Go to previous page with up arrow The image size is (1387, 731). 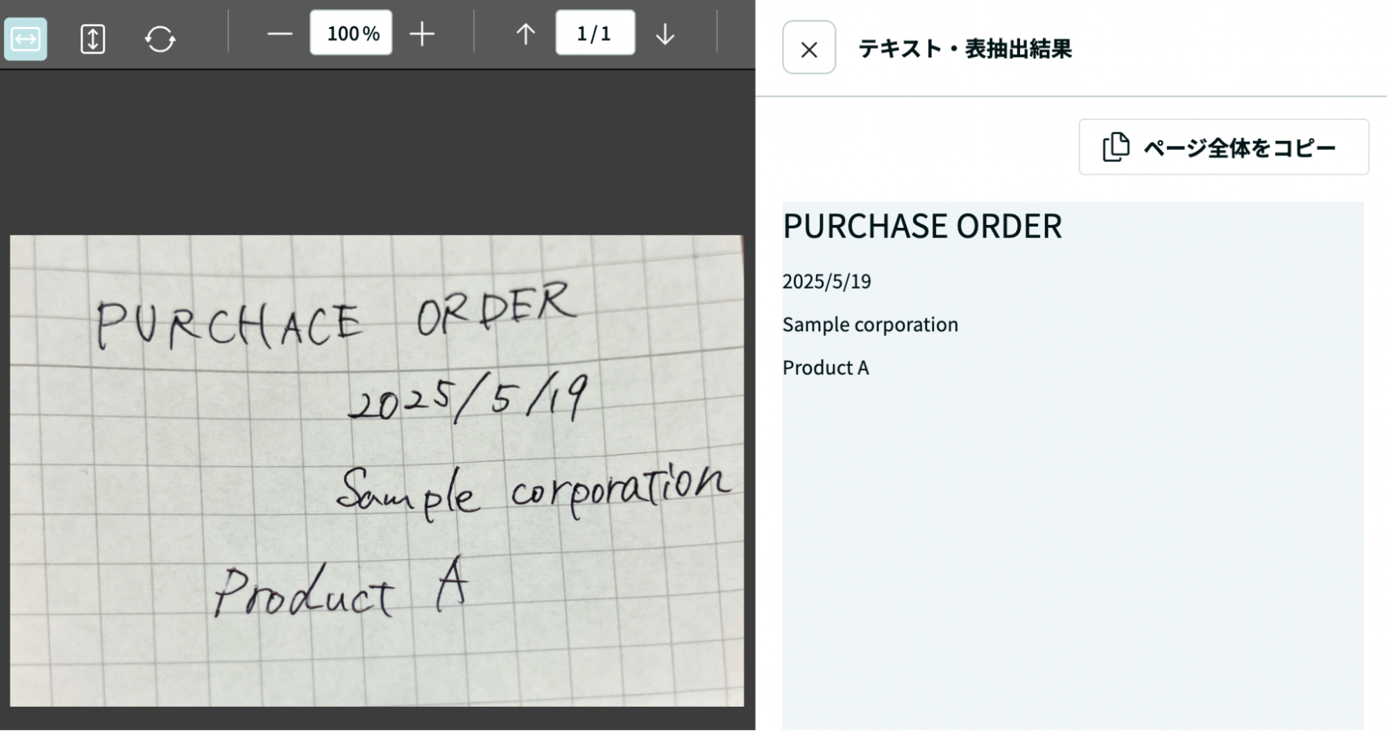pos(525,32)
